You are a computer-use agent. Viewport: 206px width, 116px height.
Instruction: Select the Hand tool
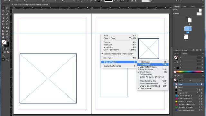tap(3, 37)
